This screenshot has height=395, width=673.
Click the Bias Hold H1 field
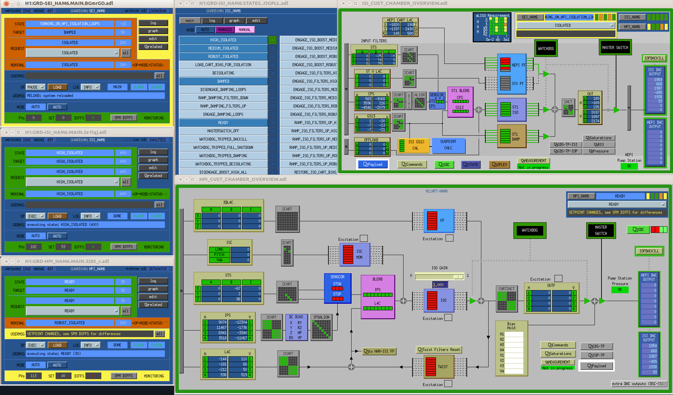coord(514,334)
